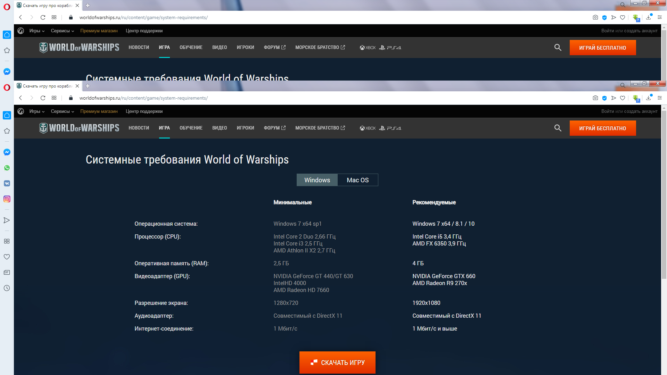667x375 pixels.
Task: Click World of Warships logo, front window
Action: click(x=79, y=128)
